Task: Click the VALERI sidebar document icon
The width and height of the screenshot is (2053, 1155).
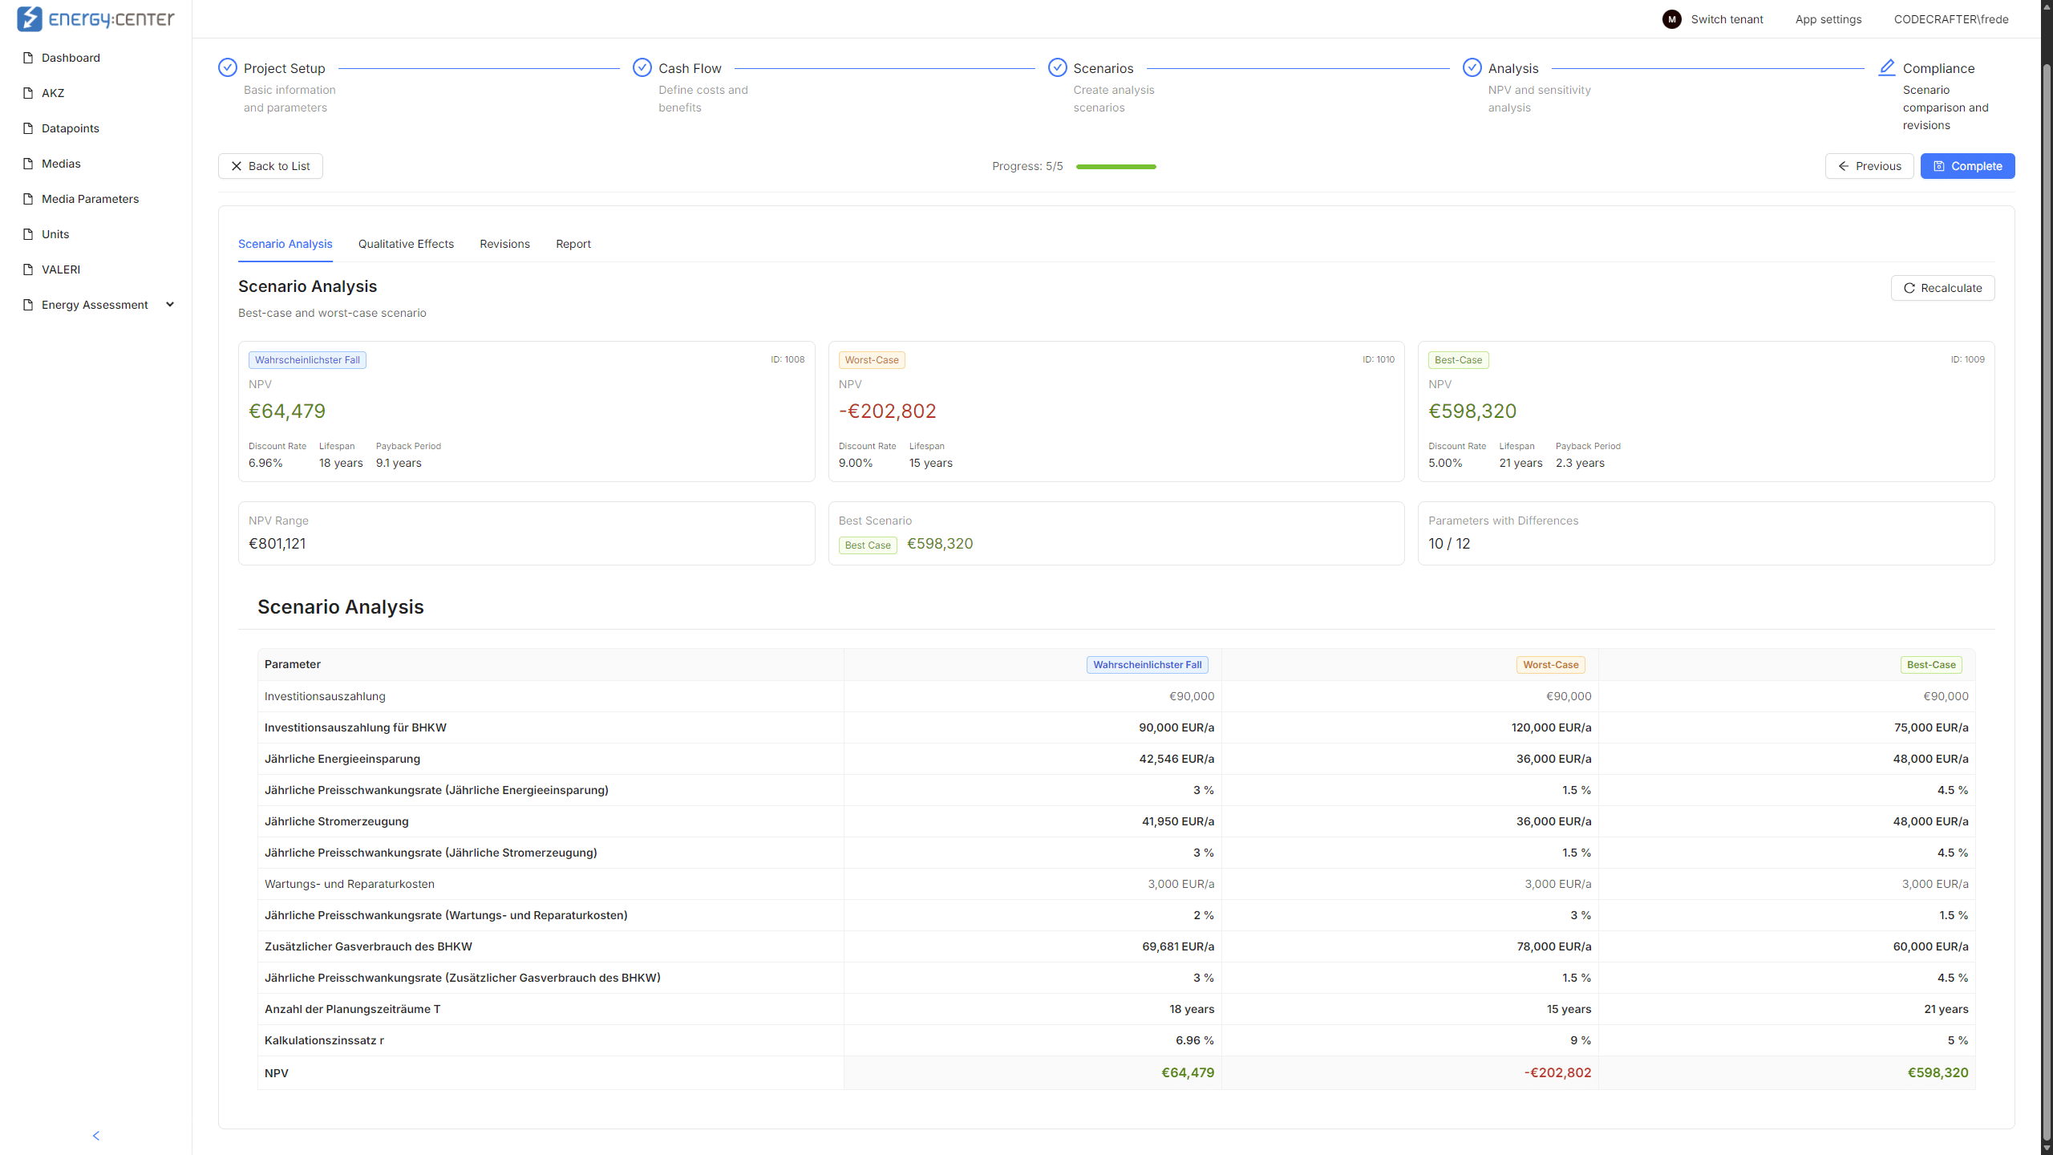Action: [x=28, y=269]
